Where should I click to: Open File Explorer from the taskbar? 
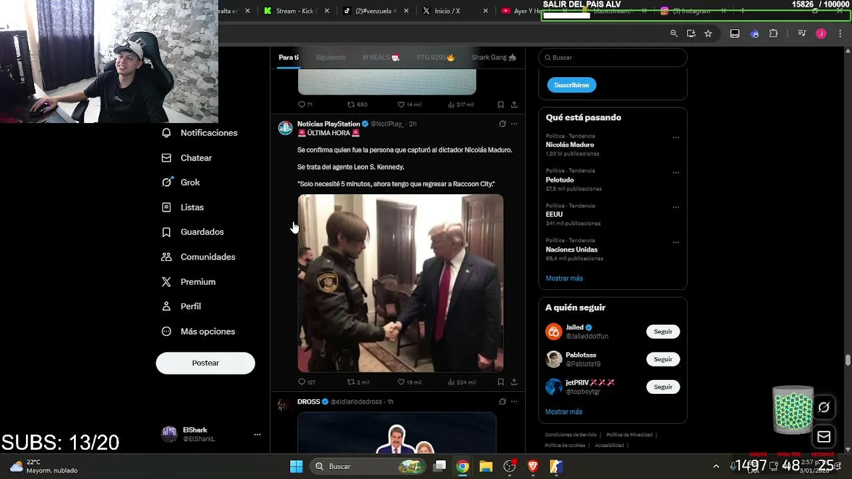[486, 466]
